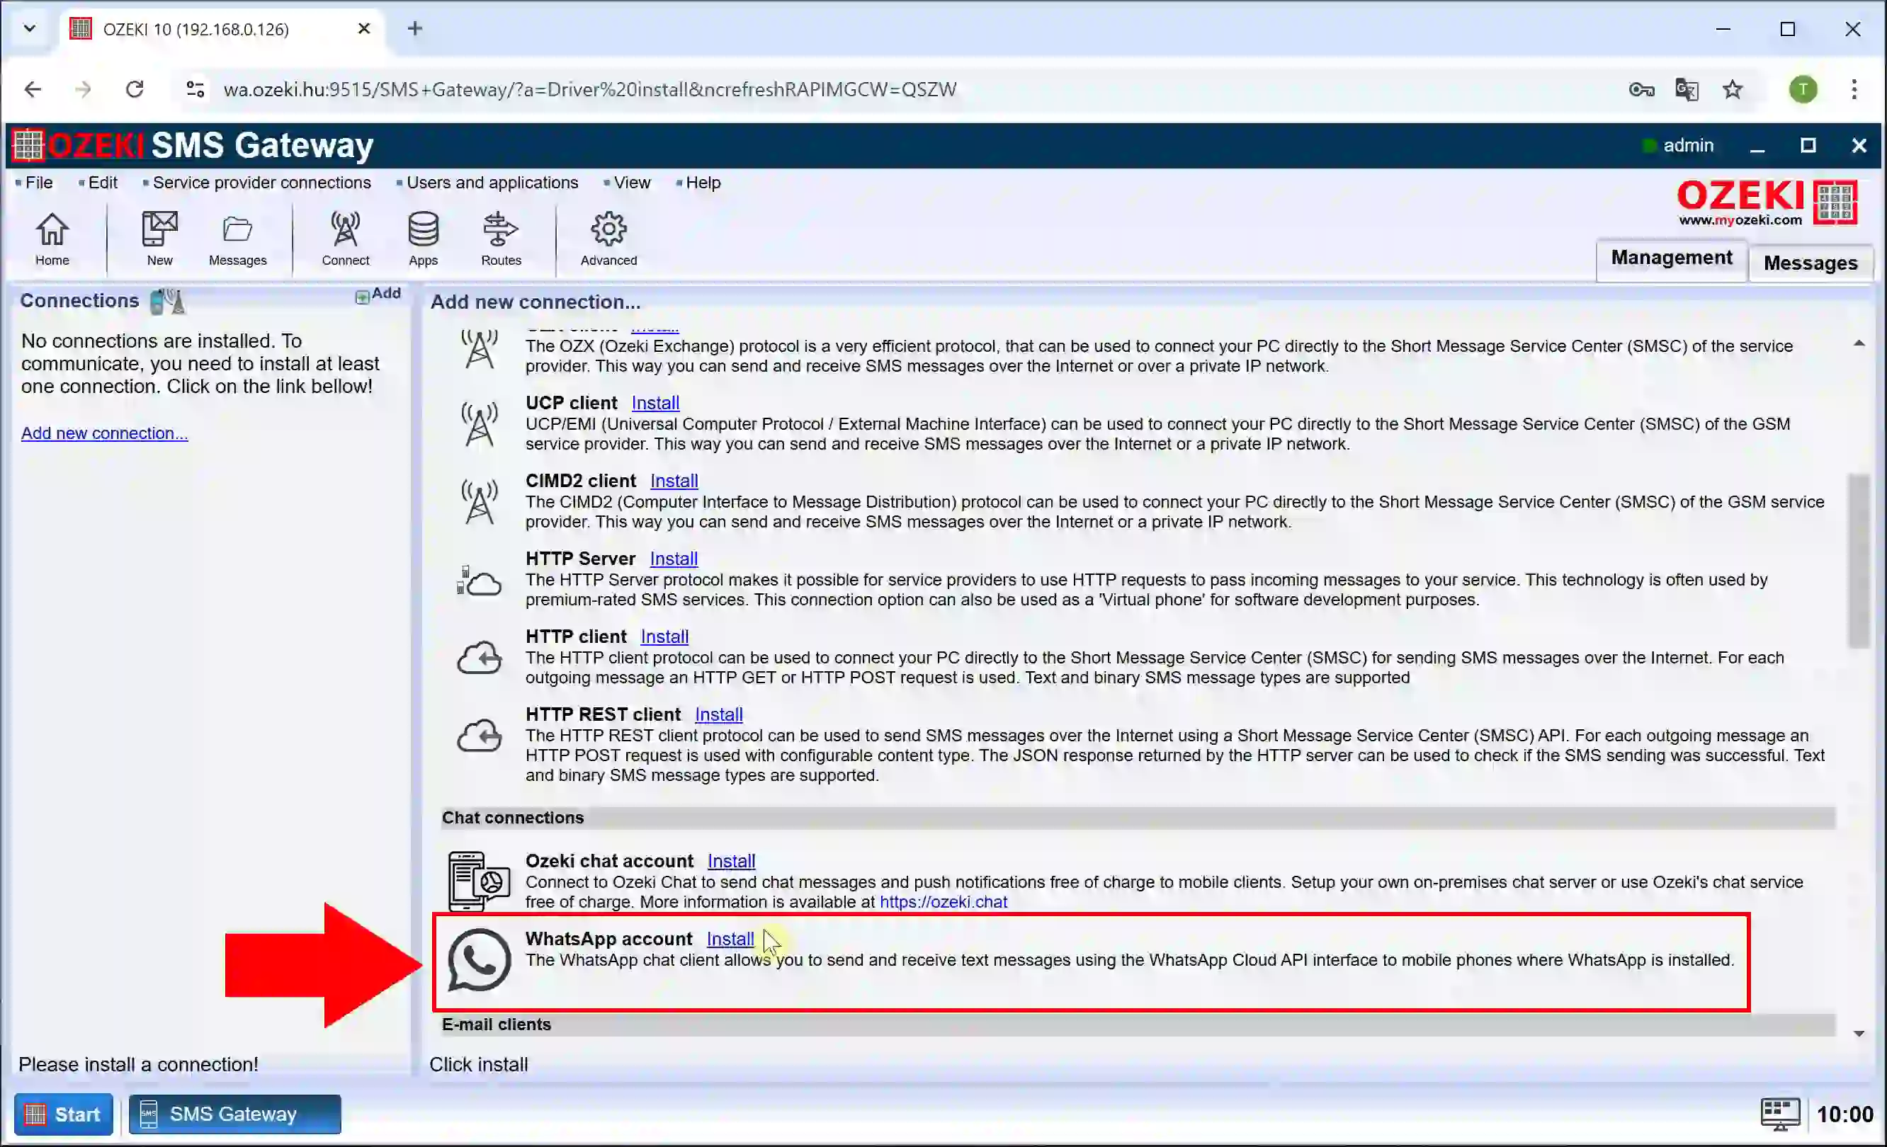Install the Ozeki chat account
This screenshot has height=1147, width=1887.
click(732, 862)
